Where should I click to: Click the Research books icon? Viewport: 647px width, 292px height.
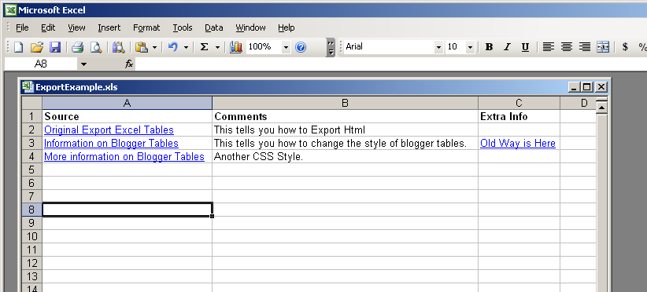(x=118, y=47)
